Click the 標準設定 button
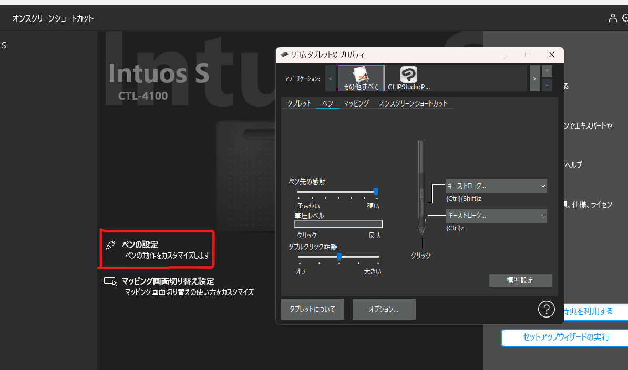 pyautogui.click(x=521, y=280)
